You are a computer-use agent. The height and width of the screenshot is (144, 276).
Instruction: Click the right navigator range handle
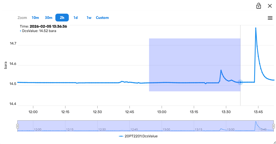pos(273,126)
